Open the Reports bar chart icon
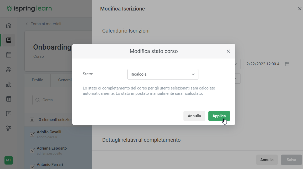 (x=9, y=84)
